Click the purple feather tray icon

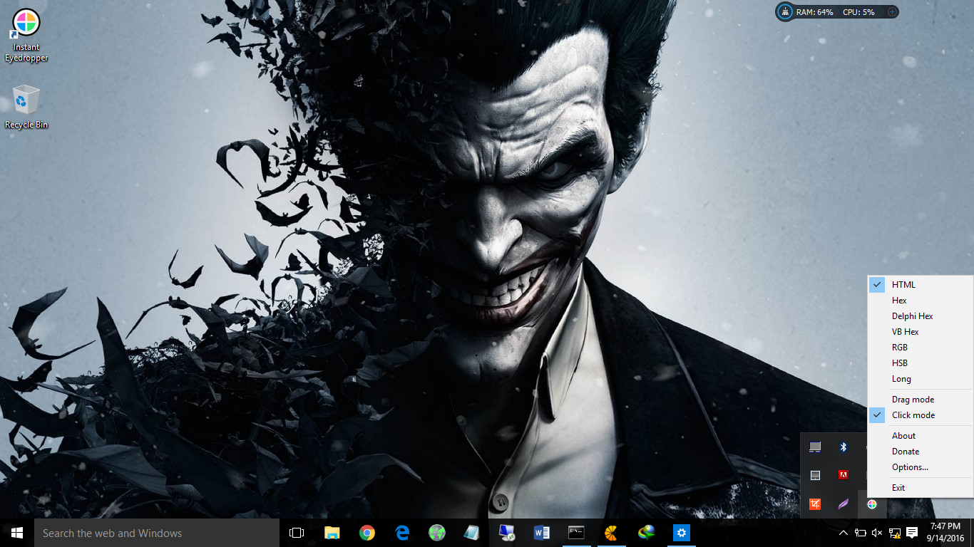844,504
